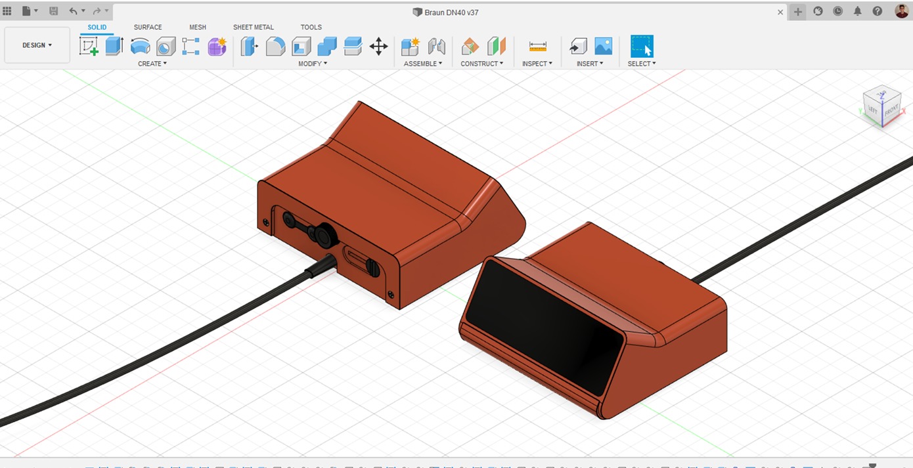Click the Insert Canvas image icon
This screenshot has height=468, width=913.
[603, 46]
